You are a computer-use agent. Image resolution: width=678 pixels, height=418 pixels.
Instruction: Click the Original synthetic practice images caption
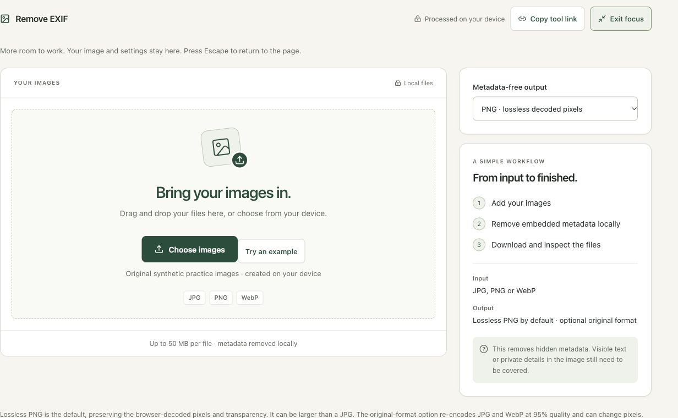pyautogui.click(x=223, y=273)
